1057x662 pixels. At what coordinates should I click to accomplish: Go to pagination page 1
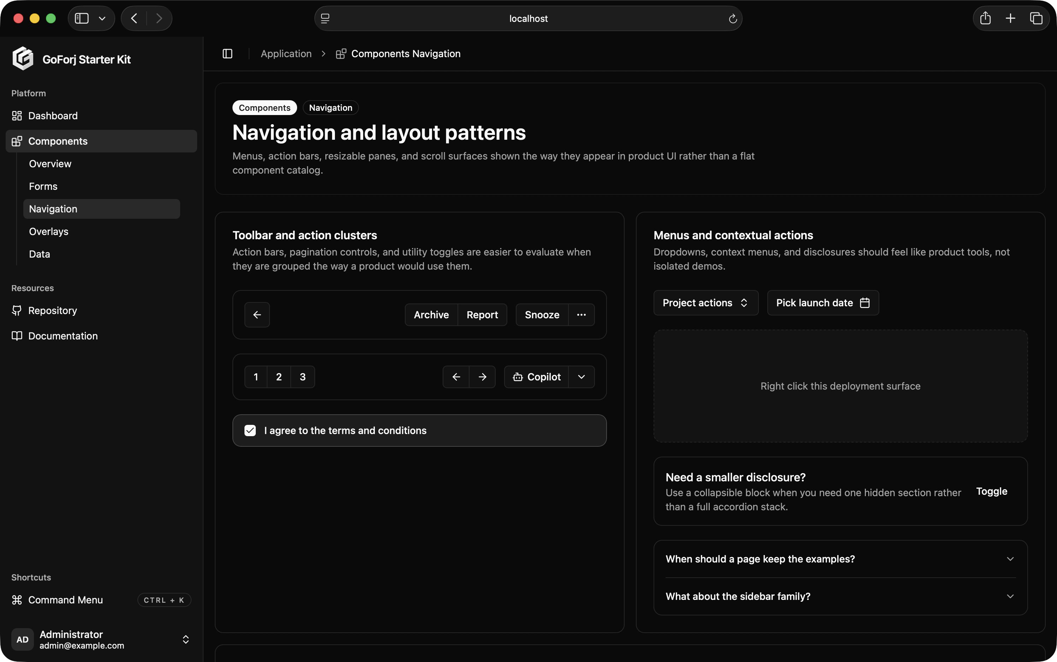[256, 377]
